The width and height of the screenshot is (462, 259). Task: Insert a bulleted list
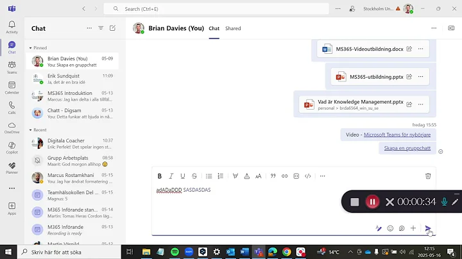(x=209, y=176)
